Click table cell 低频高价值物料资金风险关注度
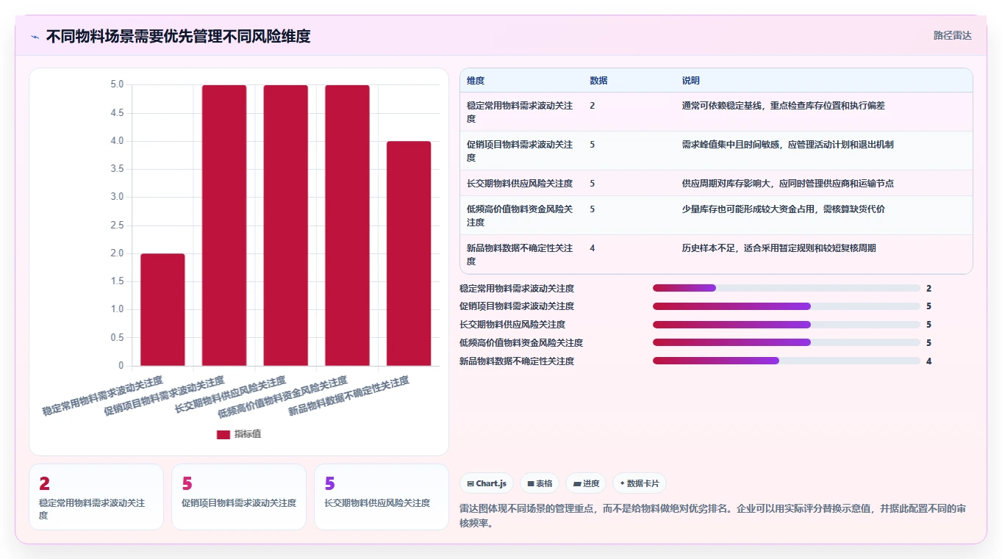 pos(520,215)
